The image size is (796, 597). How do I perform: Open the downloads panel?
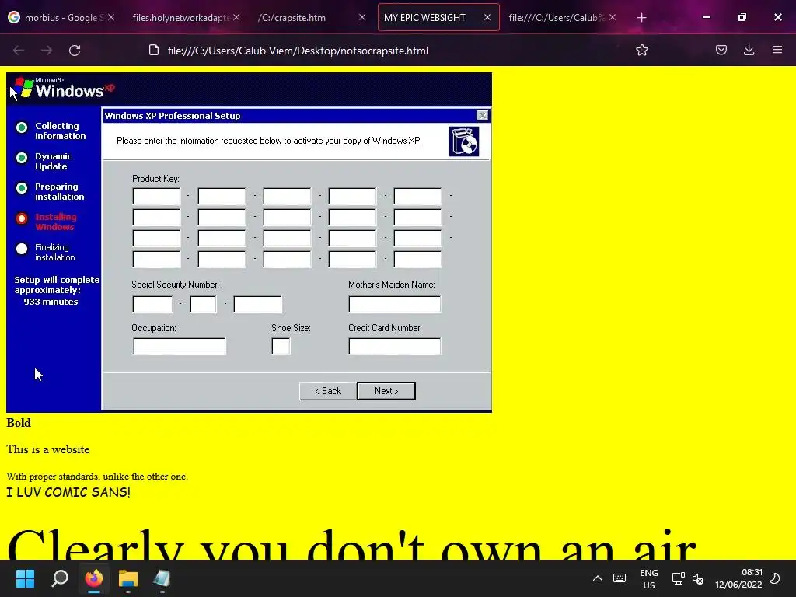[749, 50]
